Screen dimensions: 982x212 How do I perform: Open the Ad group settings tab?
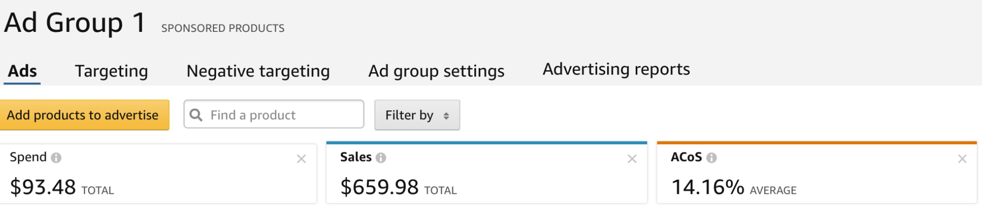click(x=436, y=71)
